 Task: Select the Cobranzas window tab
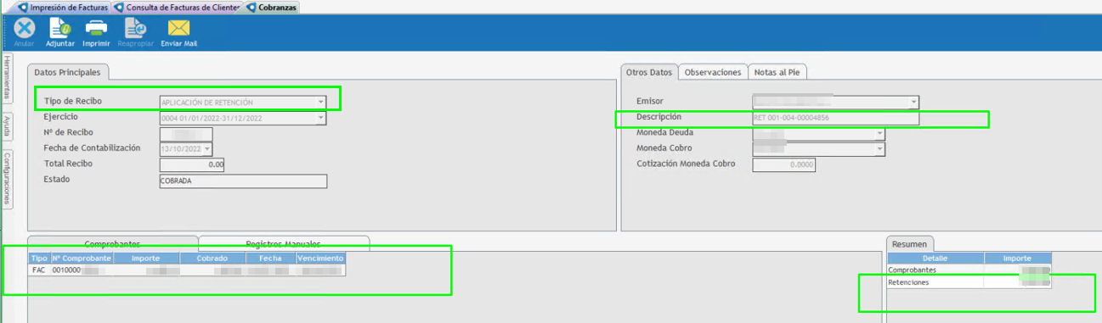pyautogui.click(x=271, y=7)
